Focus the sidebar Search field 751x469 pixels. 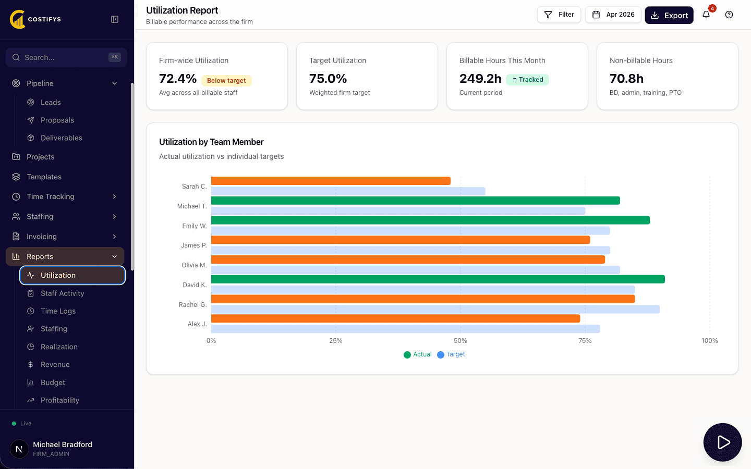click(66, 57)
